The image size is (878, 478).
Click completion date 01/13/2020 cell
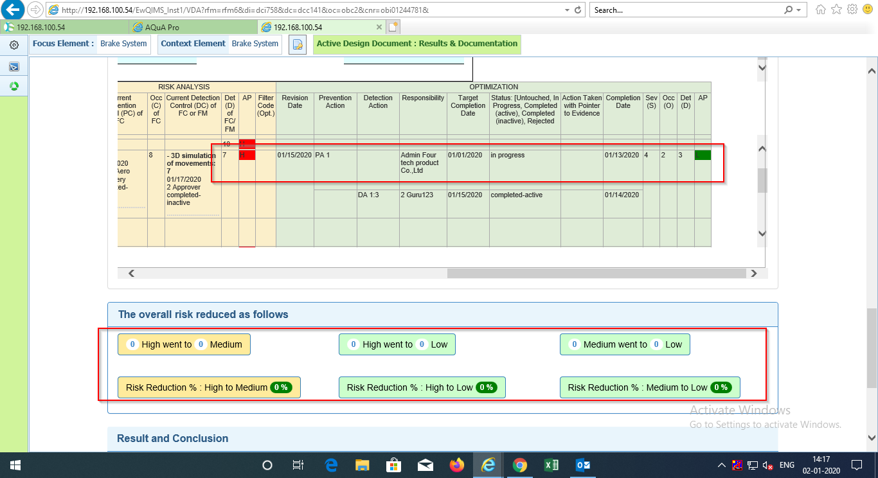point(623,169)
